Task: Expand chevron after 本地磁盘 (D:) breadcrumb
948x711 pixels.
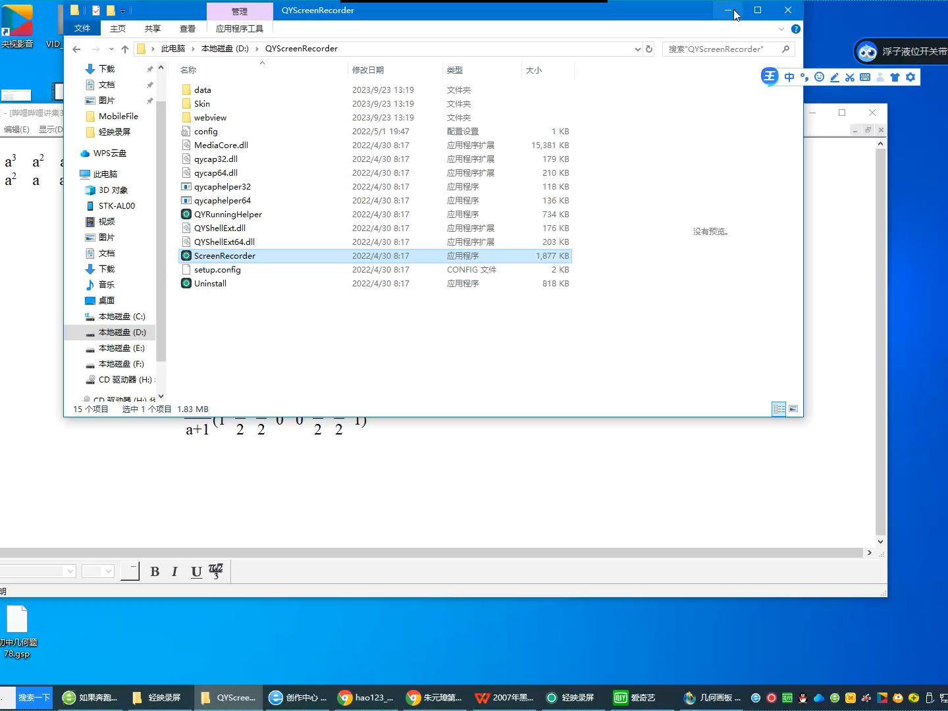Action: click(x=257, y=49)
